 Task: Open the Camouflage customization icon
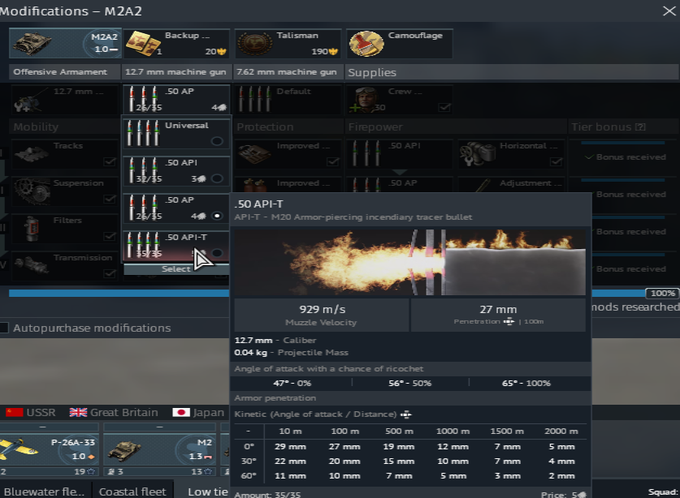[x=366, y=44]
